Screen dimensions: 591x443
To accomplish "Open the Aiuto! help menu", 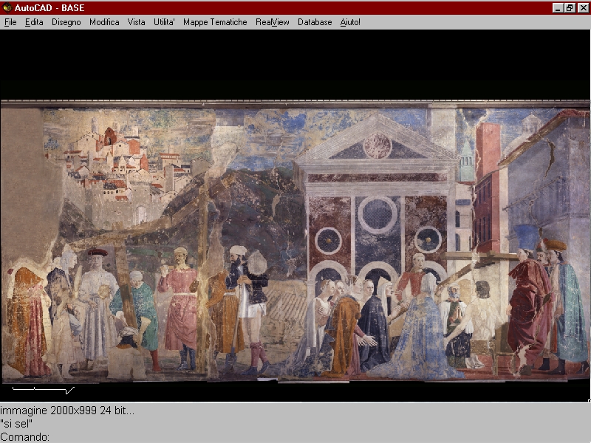I will pyautogui.click(x=350, y=22).
